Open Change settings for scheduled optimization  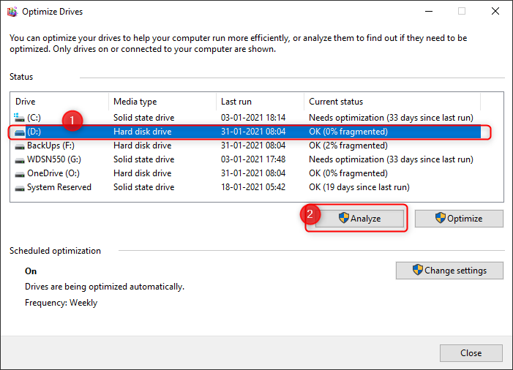point(449,271)
